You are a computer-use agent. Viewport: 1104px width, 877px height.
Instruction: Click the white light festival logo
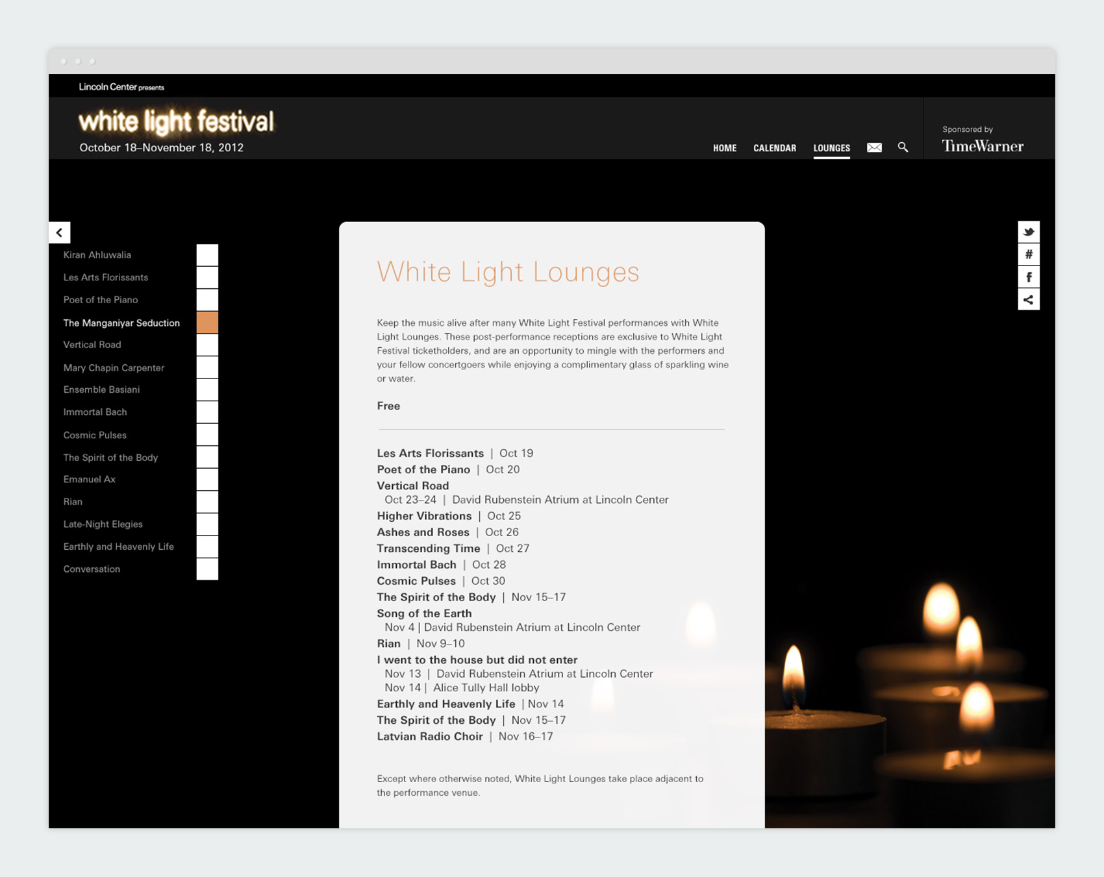click(x=176, y=121)
